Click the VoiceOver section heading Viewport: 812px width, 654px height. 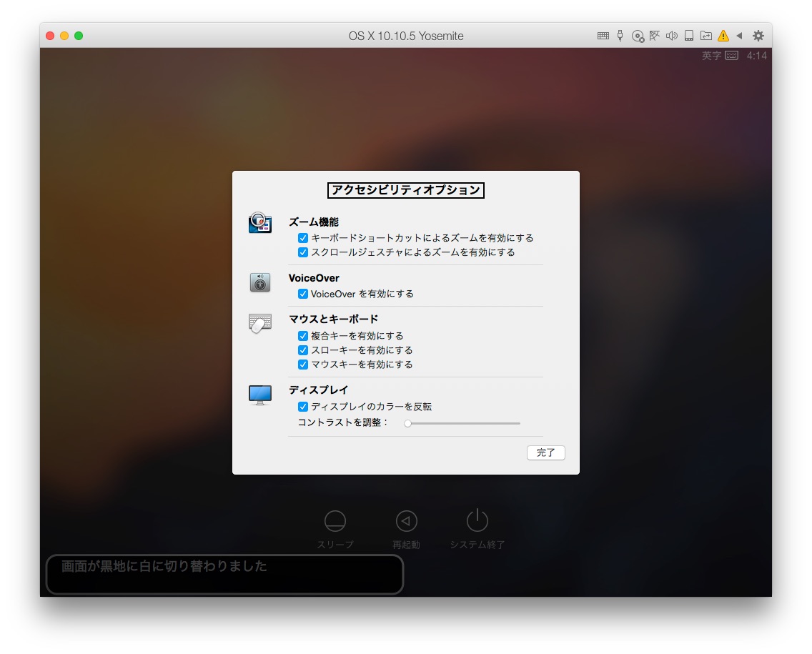point(314,278)
